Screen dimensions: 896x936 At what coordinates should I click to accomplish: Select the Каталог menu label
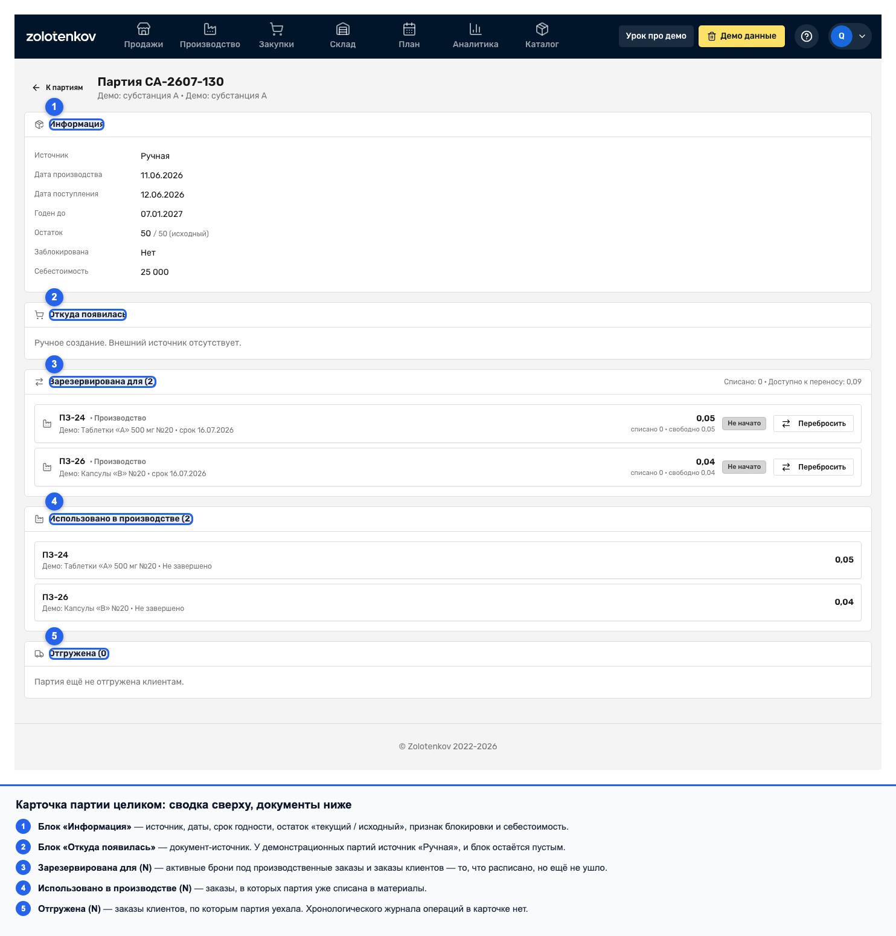(x=542, y=44)
